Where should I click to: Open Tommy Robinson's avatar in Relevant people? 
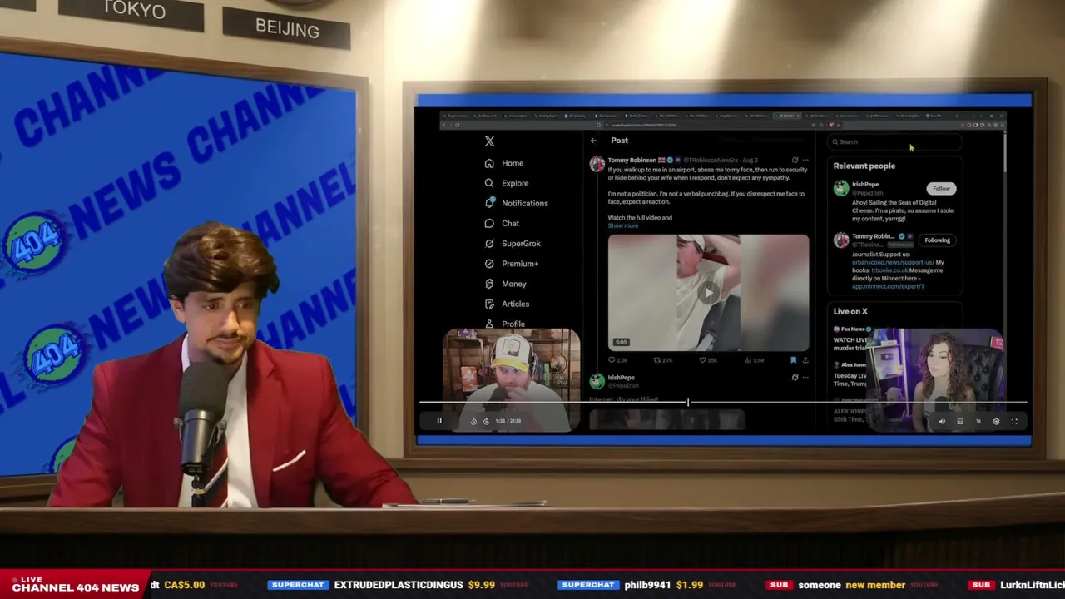(841, 240)
